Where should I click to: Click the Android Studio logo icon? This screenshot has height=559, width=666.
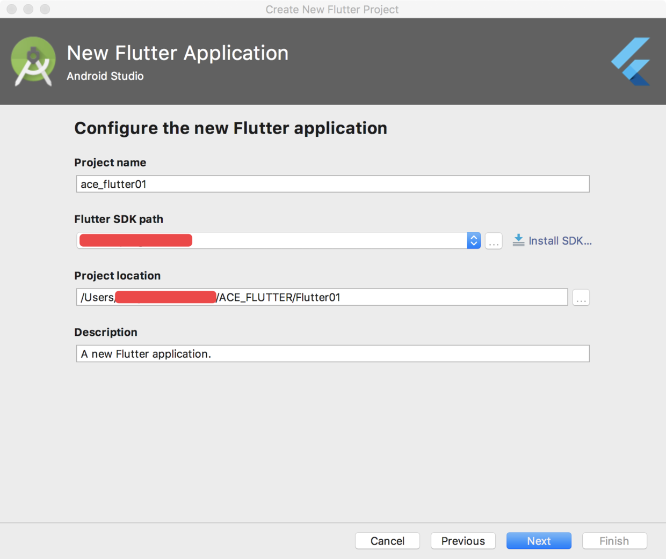click(33, 62)
